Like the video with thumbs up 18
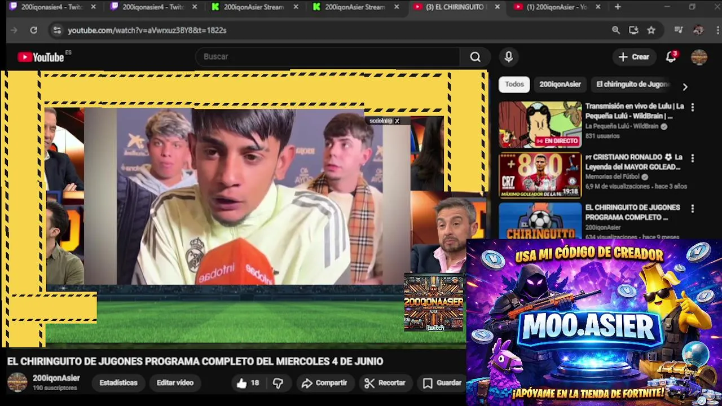Viewport: 722px width, 406px height. [x=248, y=383]
